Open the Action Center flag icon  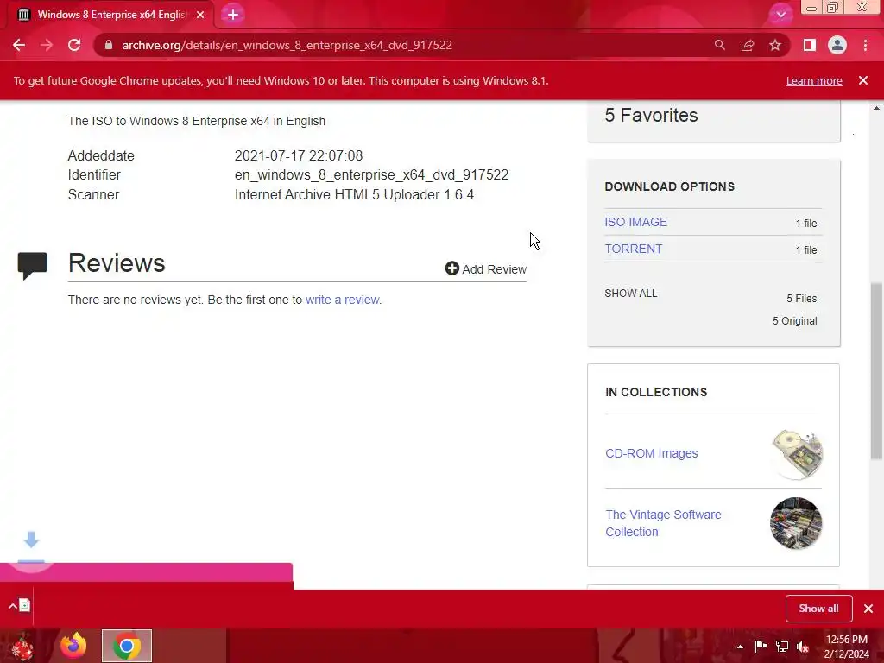(x=761, y=646)
